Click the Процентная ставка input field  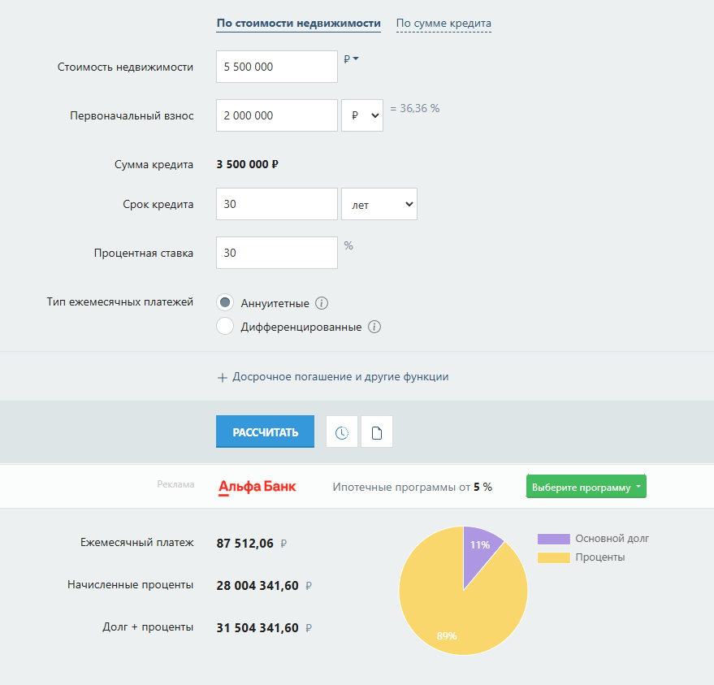coord(276,253)
